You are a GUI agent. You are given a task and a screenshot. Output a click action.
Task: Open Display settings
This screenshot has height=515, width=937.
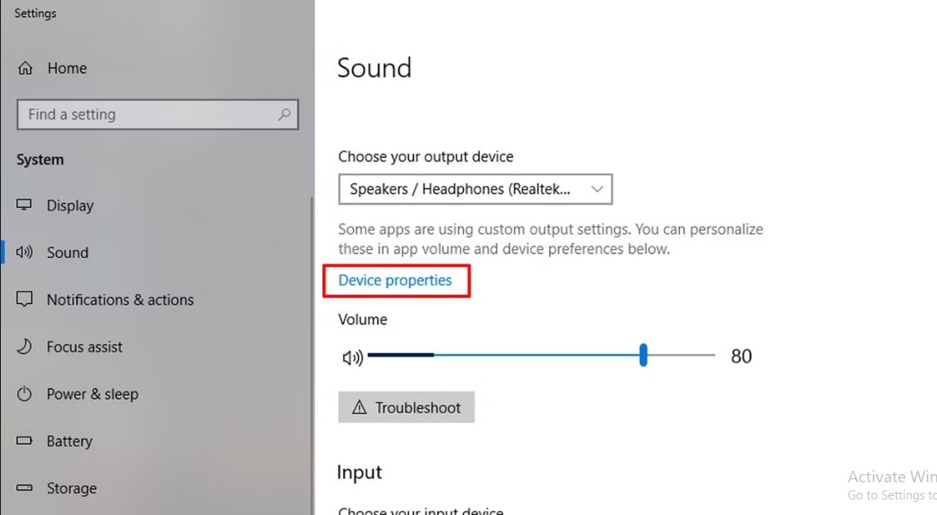click(x=70, y=206)
